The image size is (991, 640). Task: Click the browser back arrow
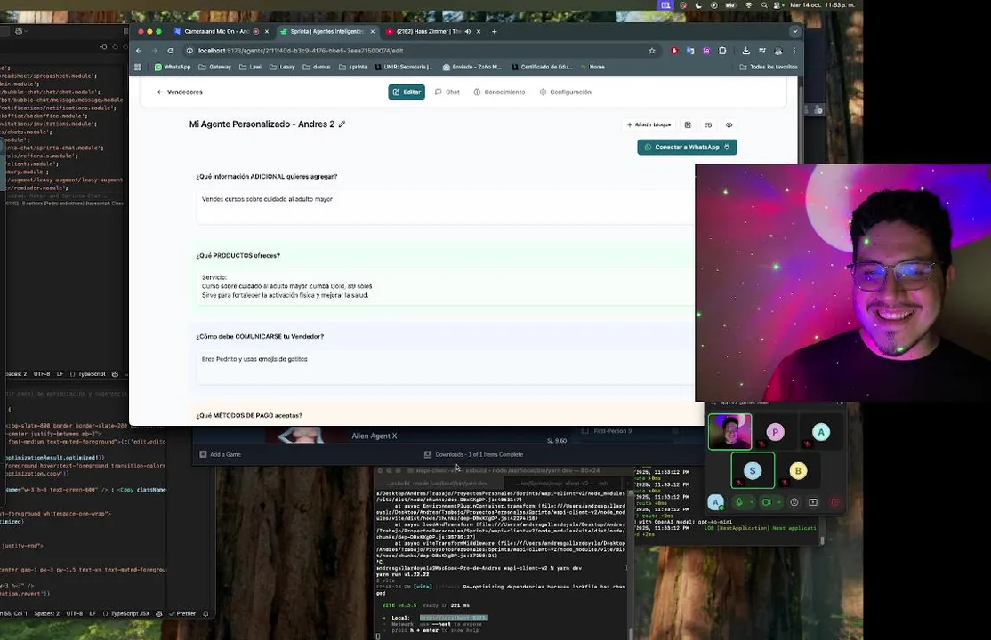click(x=139, y=51)
